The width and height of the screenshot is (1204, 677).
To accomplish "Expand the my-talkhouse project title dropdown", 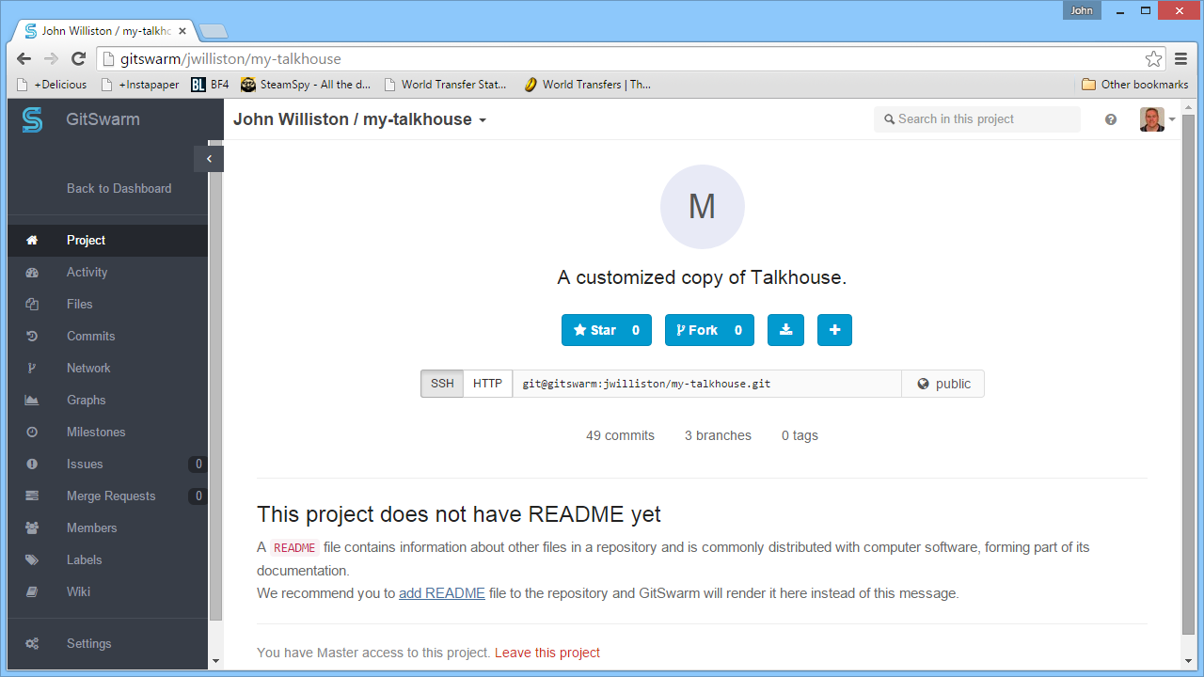I will point(483,120).
